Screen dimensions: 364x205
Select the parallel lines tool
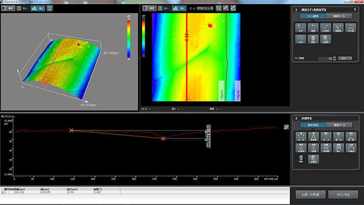(350, 28)
